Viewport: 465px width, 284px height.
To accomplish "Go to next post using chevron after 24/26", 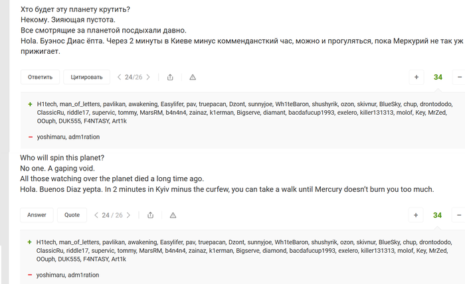I will 147,77.
